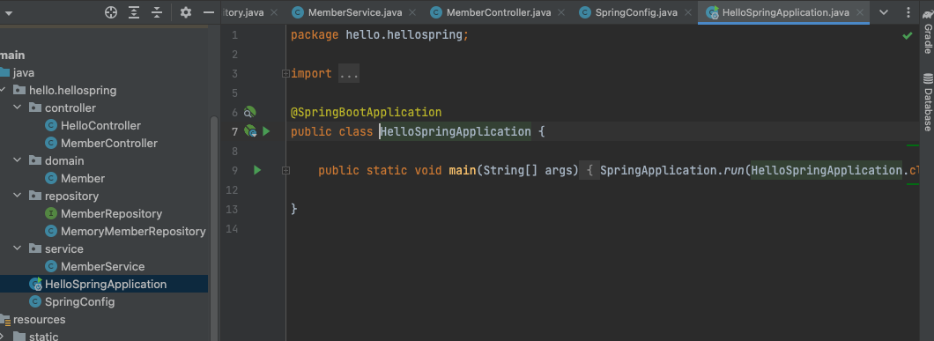Viewport: 934px width, 341px height.
Task: Click the Collapse All icon in project toolbar
Action: pyautogui.click(x=157, y=12)
